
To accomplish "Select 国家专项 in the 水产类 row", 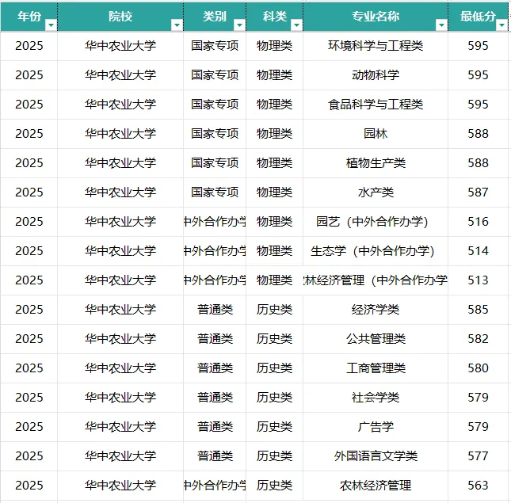I will click(x=215, y=192).
